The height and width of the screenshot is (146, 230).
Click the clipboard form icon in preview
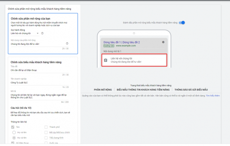click(x=106, y=60)
